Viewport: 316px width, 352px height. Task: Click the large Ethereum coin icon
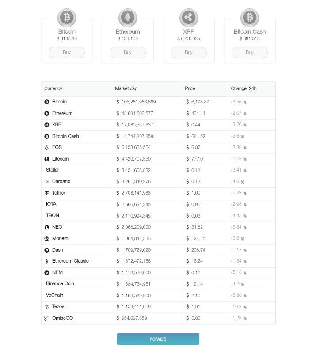[128, 18]
